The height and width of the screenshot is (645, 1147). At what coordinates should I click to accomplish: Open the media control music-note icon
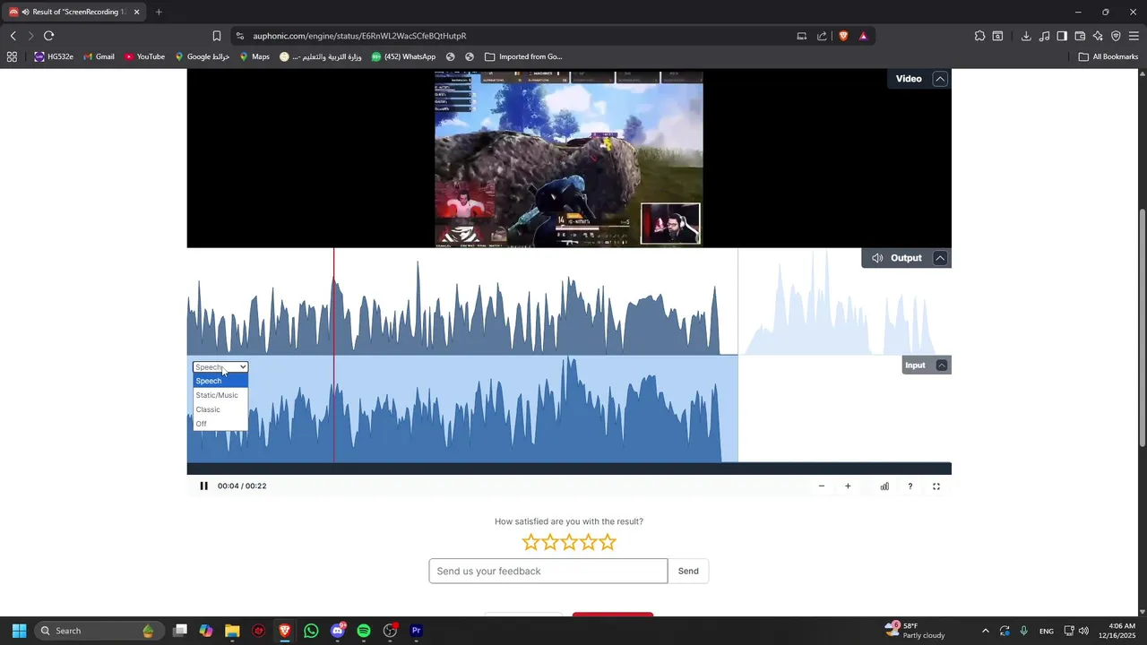pyautogui.click(x=1044, y=36)
